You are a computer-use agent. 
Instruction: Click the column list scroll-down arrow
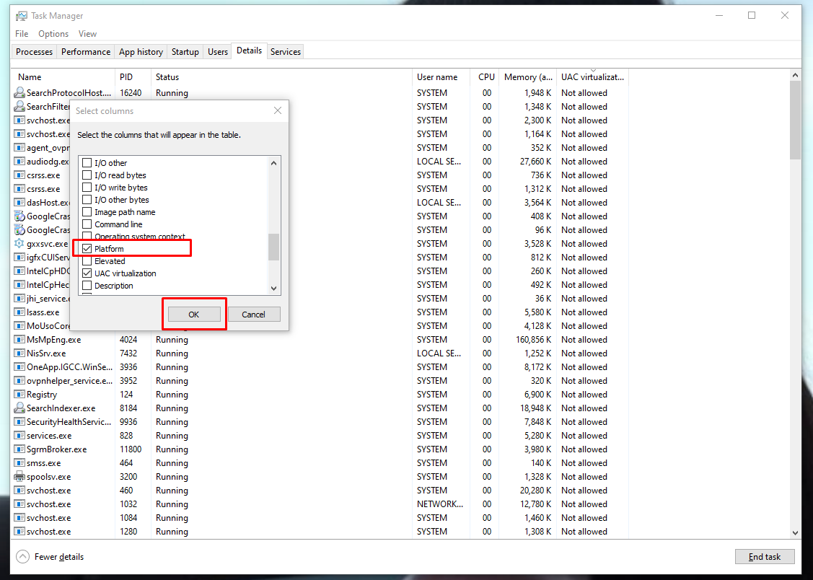pyautogui.click(x=274, y=288)
